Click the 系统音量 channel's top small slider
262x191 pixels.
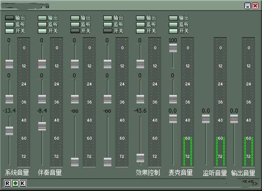point(9,64)
